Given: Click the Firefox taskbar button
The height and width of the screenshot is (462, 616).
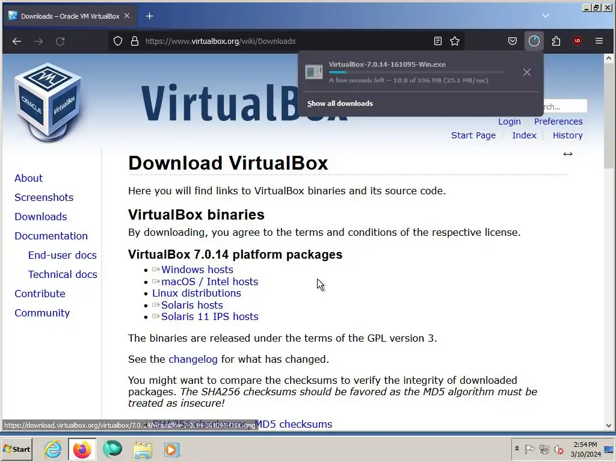Looking at the screenshot, I should 82,449.
